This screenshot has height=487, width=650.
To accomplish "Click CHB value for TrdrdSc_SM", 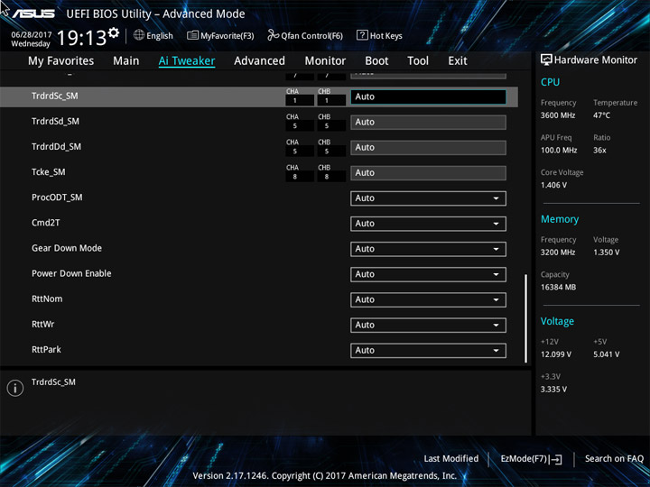I will coord(331,101).
